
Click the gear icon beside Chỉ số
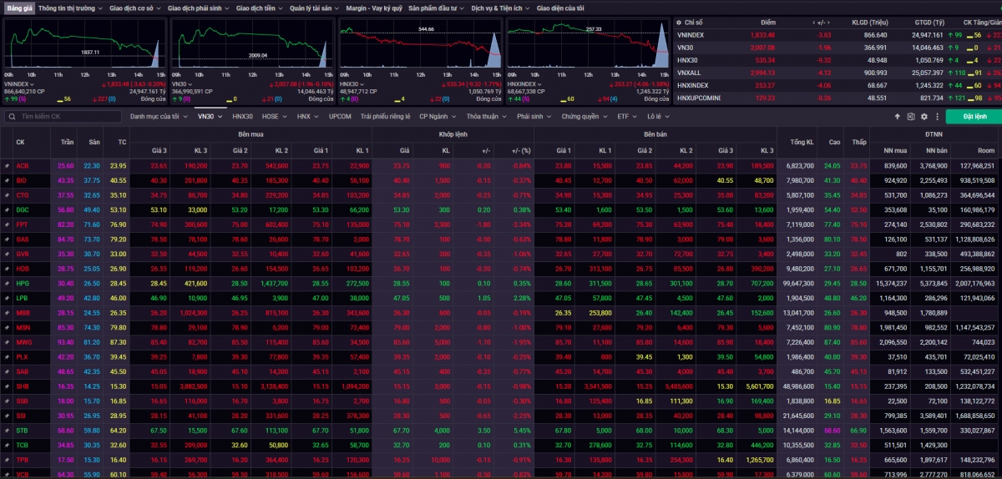678,23
